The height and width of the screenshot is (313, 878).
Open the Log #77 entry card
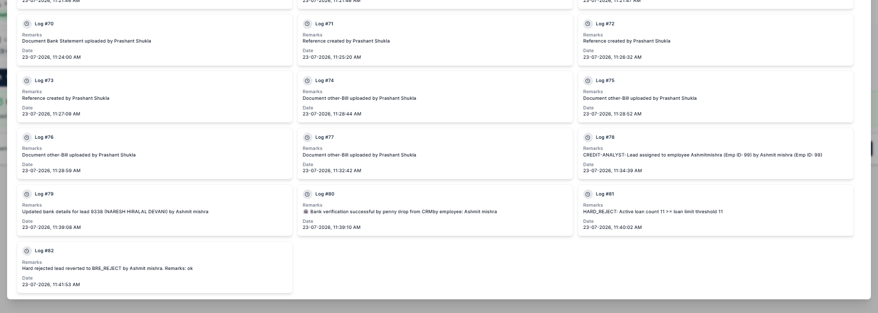(x=435, y=153)
